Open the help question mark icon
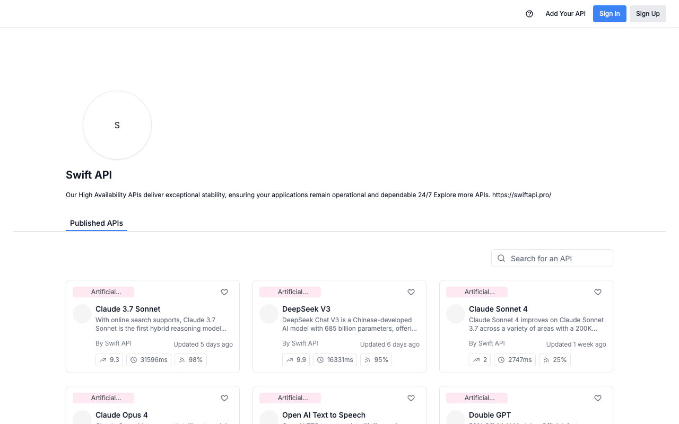 pyautogui.click(x=529, y=14)
